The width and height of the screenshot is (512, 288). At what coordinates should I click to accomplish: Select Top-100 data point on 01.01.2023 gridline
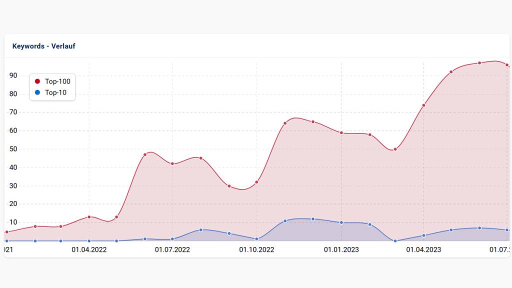(341, 132)
